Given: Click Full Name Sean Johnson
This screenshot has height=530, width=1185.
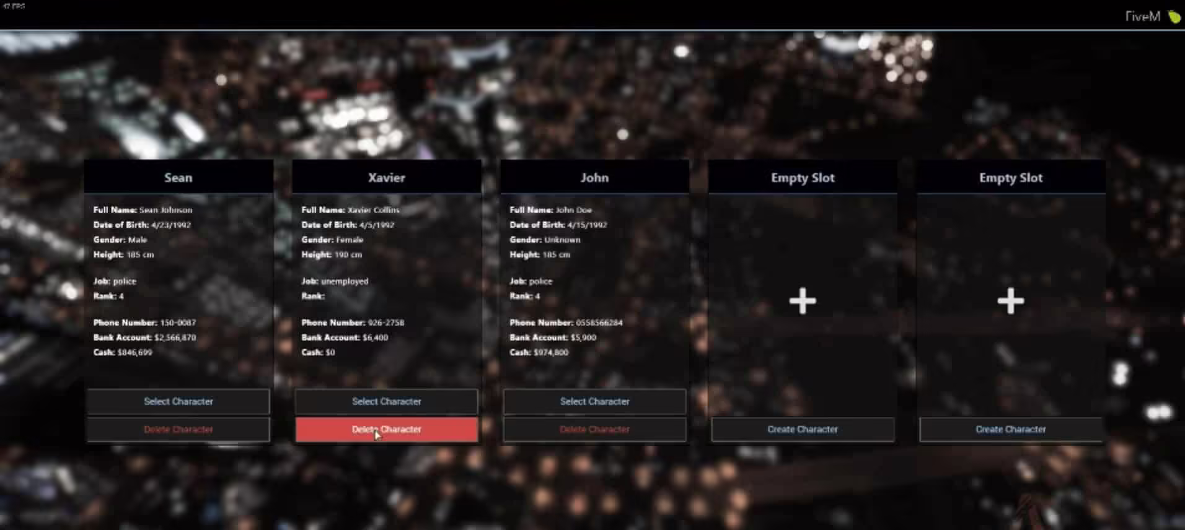Looking at the screenshot, I should pyautogui.click(x=143, y=210).
